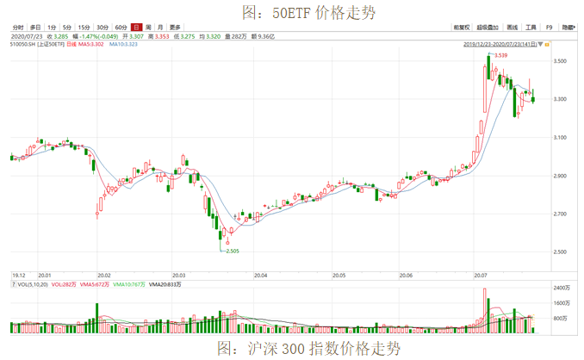584x360 pixels.
Task: Select the 30分 period tab
Action: [x=103, y=28]
